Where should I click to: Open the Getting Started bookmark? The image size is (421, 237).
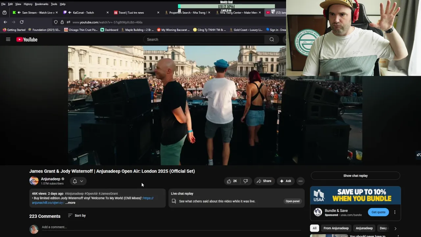click(14, 30)
